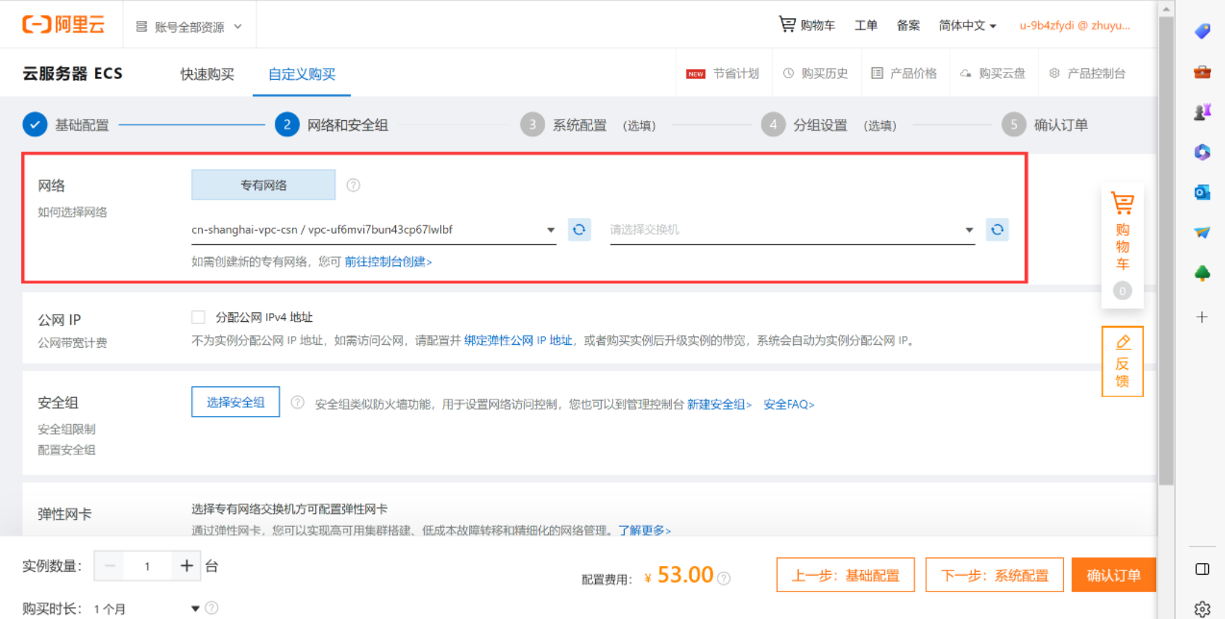Click 下一步:系统配置 button

(994, 576)
